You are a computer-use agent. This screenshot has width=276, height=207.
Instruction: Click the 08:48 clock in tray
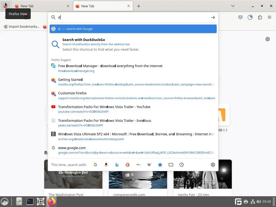click(267, 202)
